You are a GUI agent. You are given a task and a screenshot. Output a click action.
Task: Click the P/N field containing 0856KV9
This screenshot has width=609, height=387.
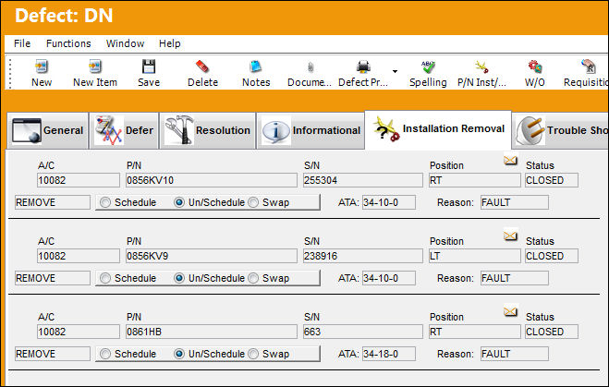(212, 256)
